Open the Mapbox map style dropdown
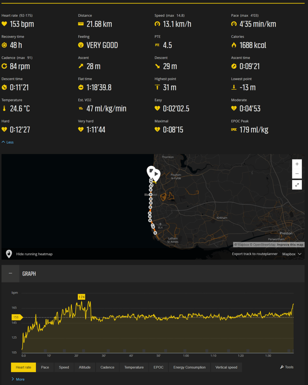 tap(292, 254)
